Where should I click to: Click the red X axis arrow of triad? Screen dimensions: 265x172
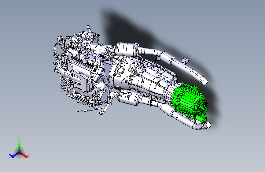pos(24,155)
